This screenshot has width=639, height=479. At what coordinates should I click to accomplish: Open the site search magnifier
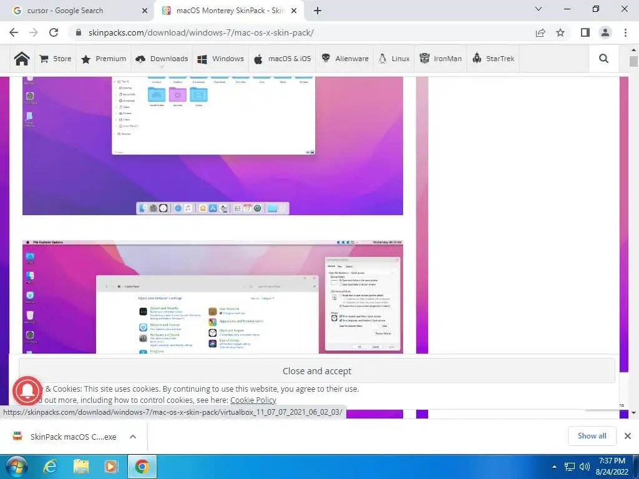pos(603,59)
